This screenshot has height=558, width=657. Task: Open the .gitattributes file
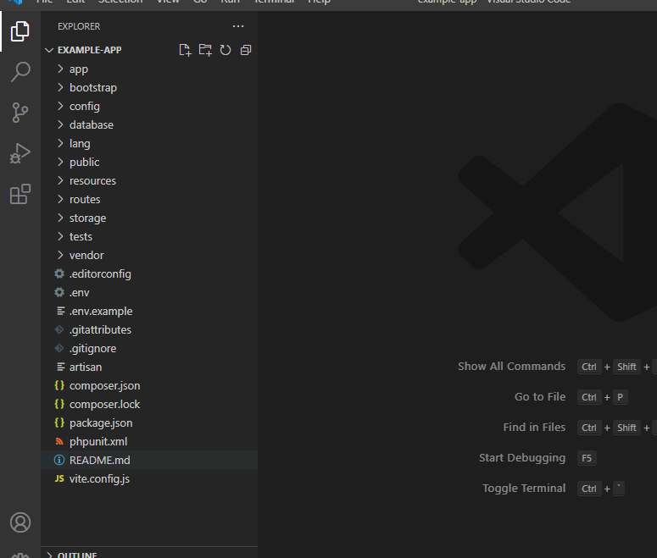click(x=149, y=330)
